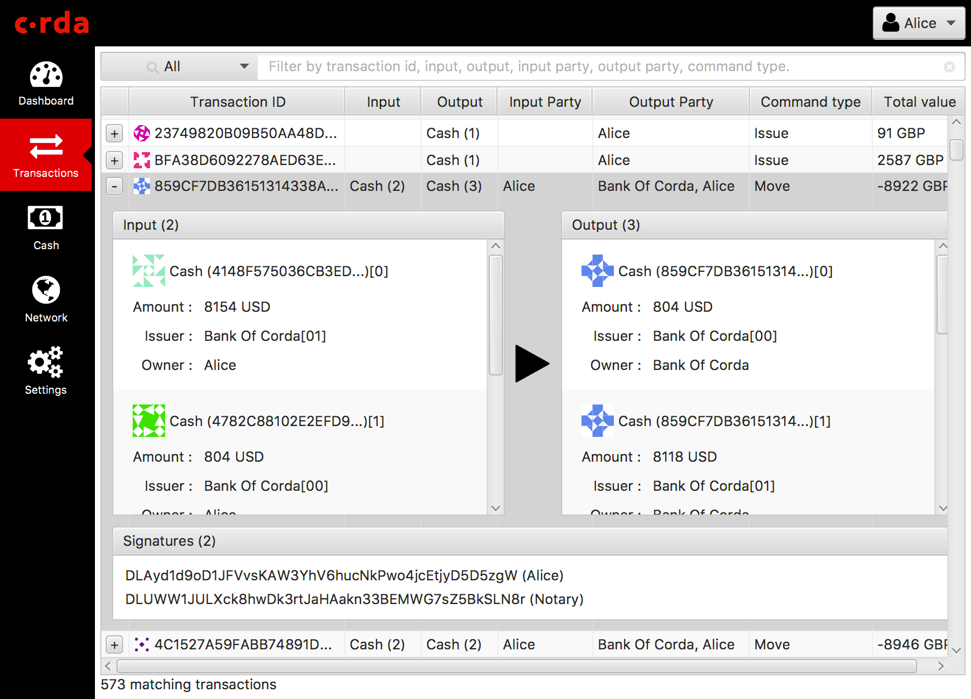Expand transaction BFA38D6092278AED63E row
The image size is (971, 699).
click(114, 160)
